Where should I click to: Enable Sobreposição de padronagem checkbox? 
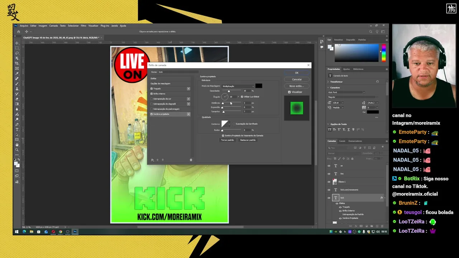(x=152, y=109)
